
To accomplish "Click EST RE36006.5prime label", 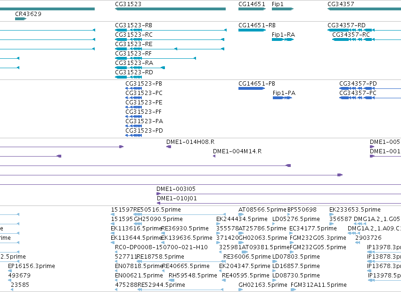I will click(247, 257).
